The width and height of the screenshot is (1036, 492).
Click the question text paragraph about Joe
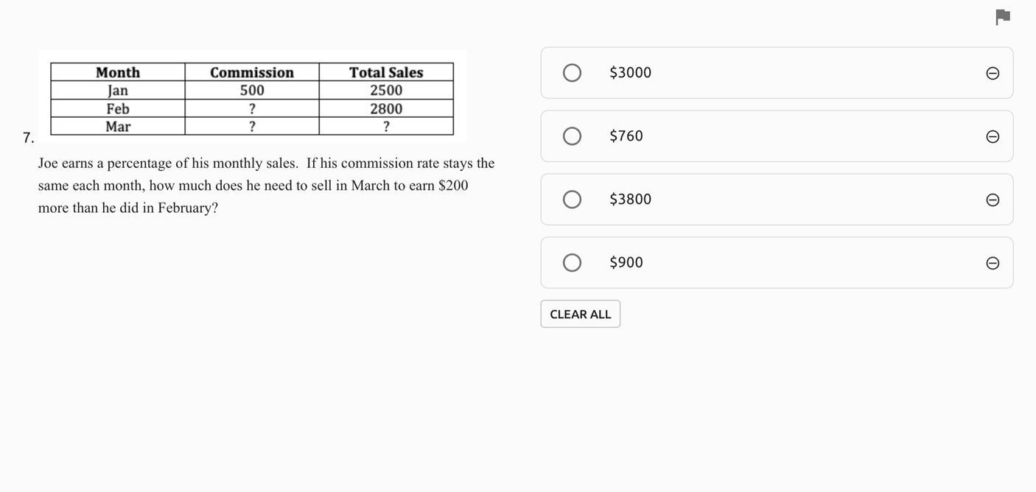[265, 185]
